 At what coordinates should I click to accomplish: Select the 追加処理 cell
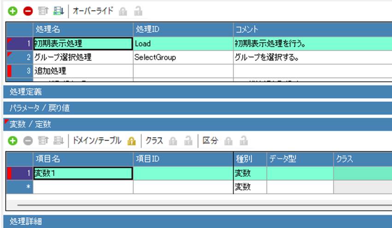[83, 71]
